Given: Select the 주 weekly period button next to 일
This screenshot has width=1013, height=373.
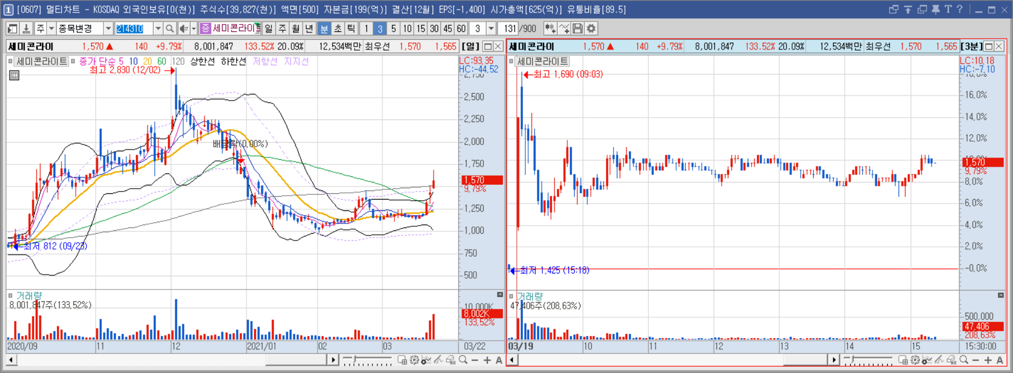Looking at the screenshot, I should pos(282,28).
